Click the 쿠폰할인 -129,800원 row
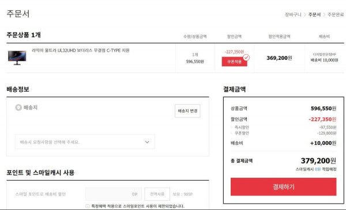 284,133
